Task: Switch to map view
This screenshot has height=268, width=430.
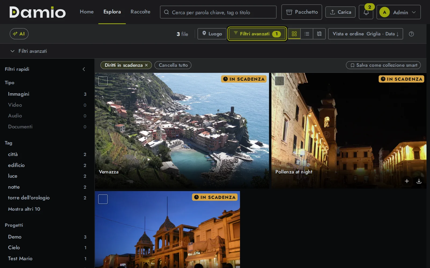Action: pyautogui.click(x=319, y=34)
